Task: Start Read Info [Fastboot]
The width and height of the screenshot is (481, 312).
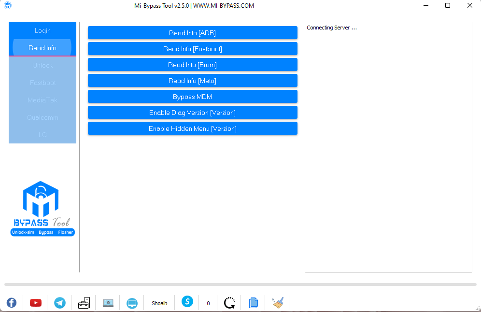Action: [192, 48]
